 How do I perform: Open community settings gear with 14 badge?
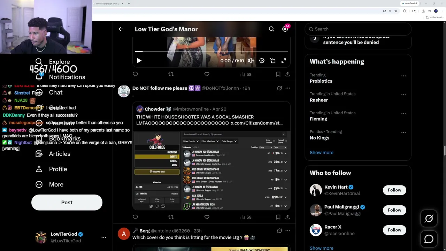point(285,29)
